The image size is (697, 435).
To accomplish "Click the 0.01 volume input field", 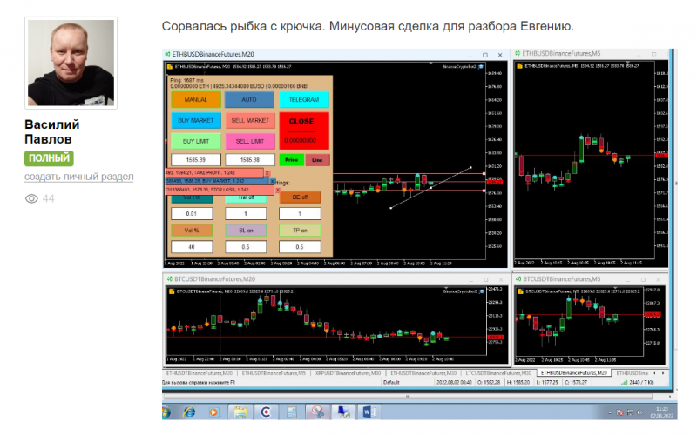I will coord(192,214).
